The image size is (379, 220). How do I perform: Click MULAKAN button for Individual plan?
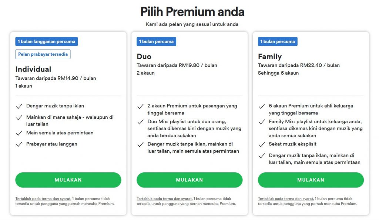pyautogui.click(x=68, y=180)
